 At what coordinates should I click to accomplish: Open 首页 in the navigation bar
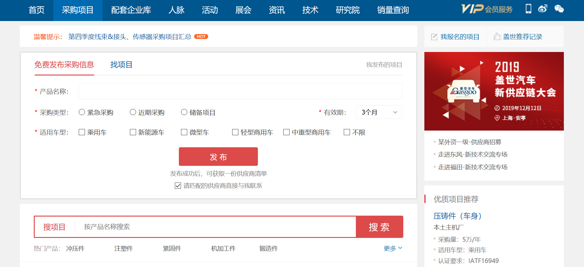[37, 10]
